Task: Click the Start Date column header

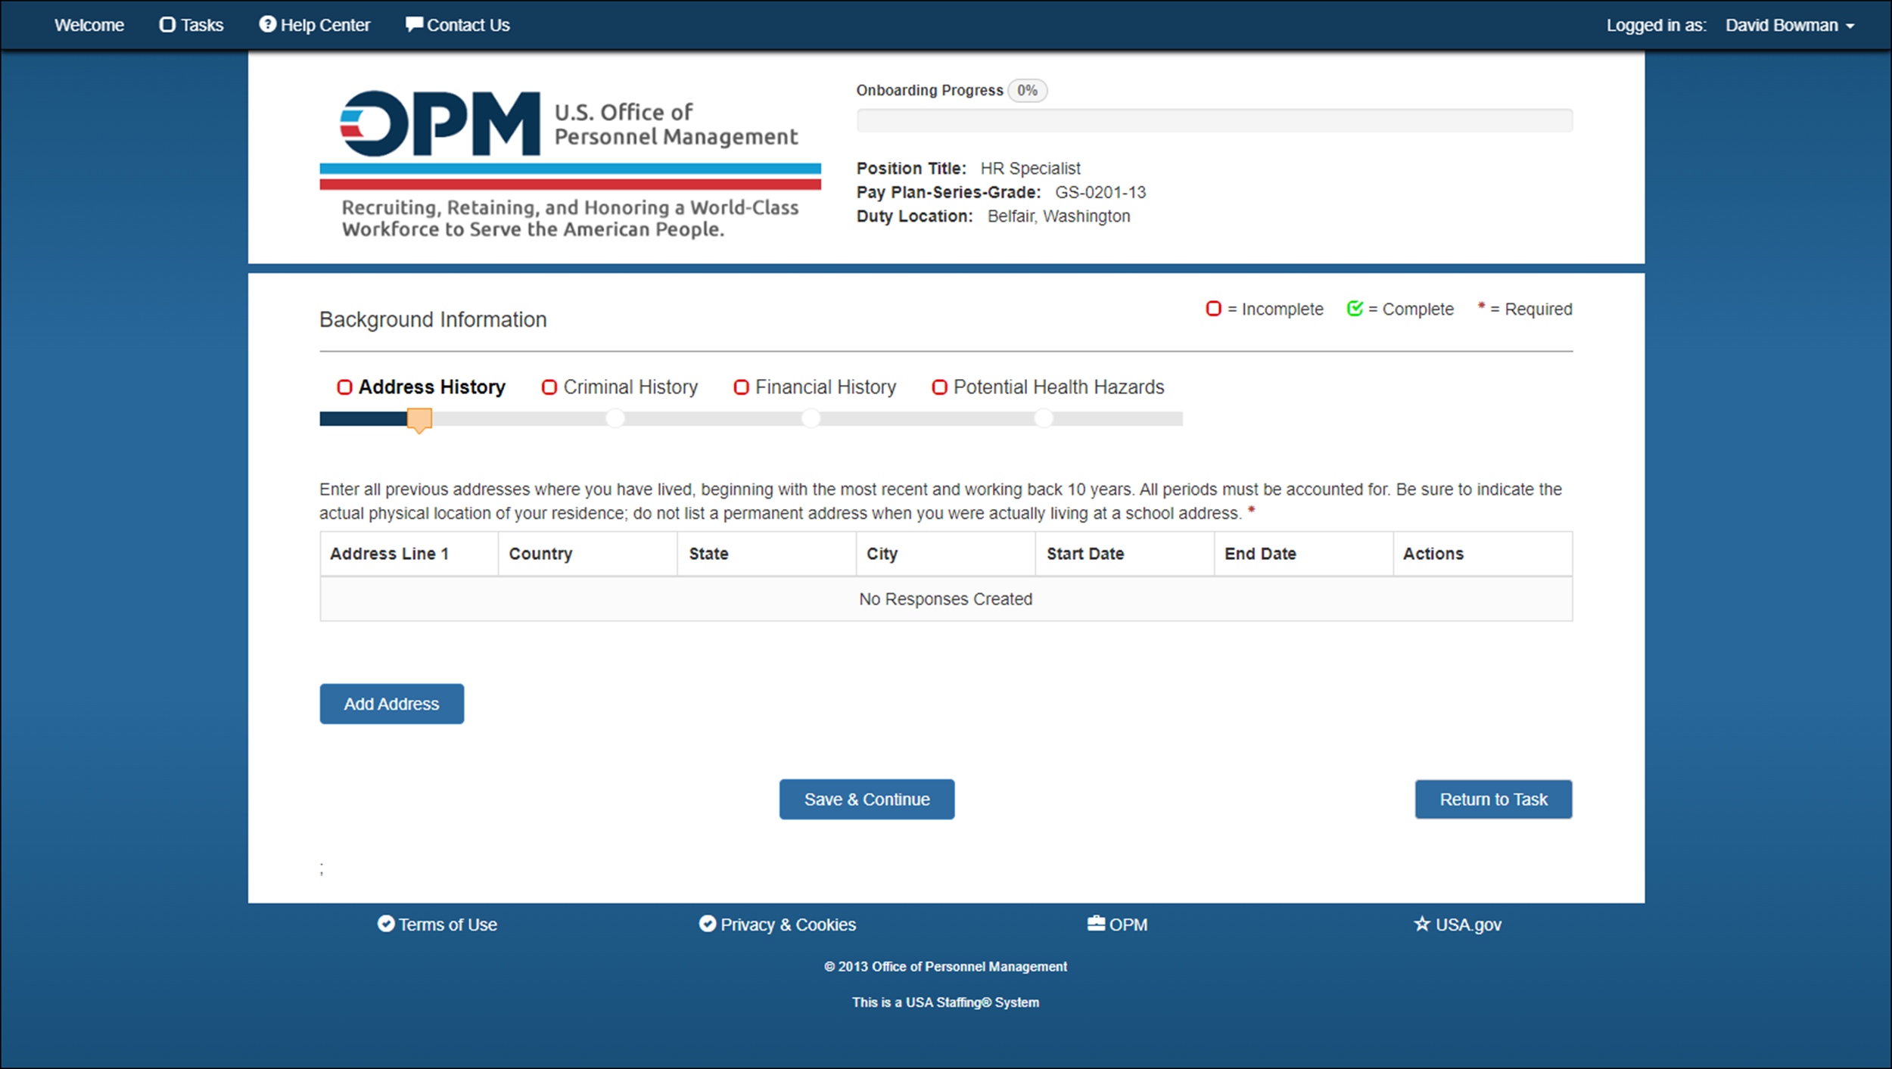Action: (x=1125, y=554)
